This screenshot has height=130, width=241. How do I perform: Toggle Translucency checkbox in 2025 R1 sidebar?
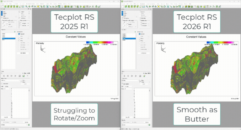coord(2,18)
